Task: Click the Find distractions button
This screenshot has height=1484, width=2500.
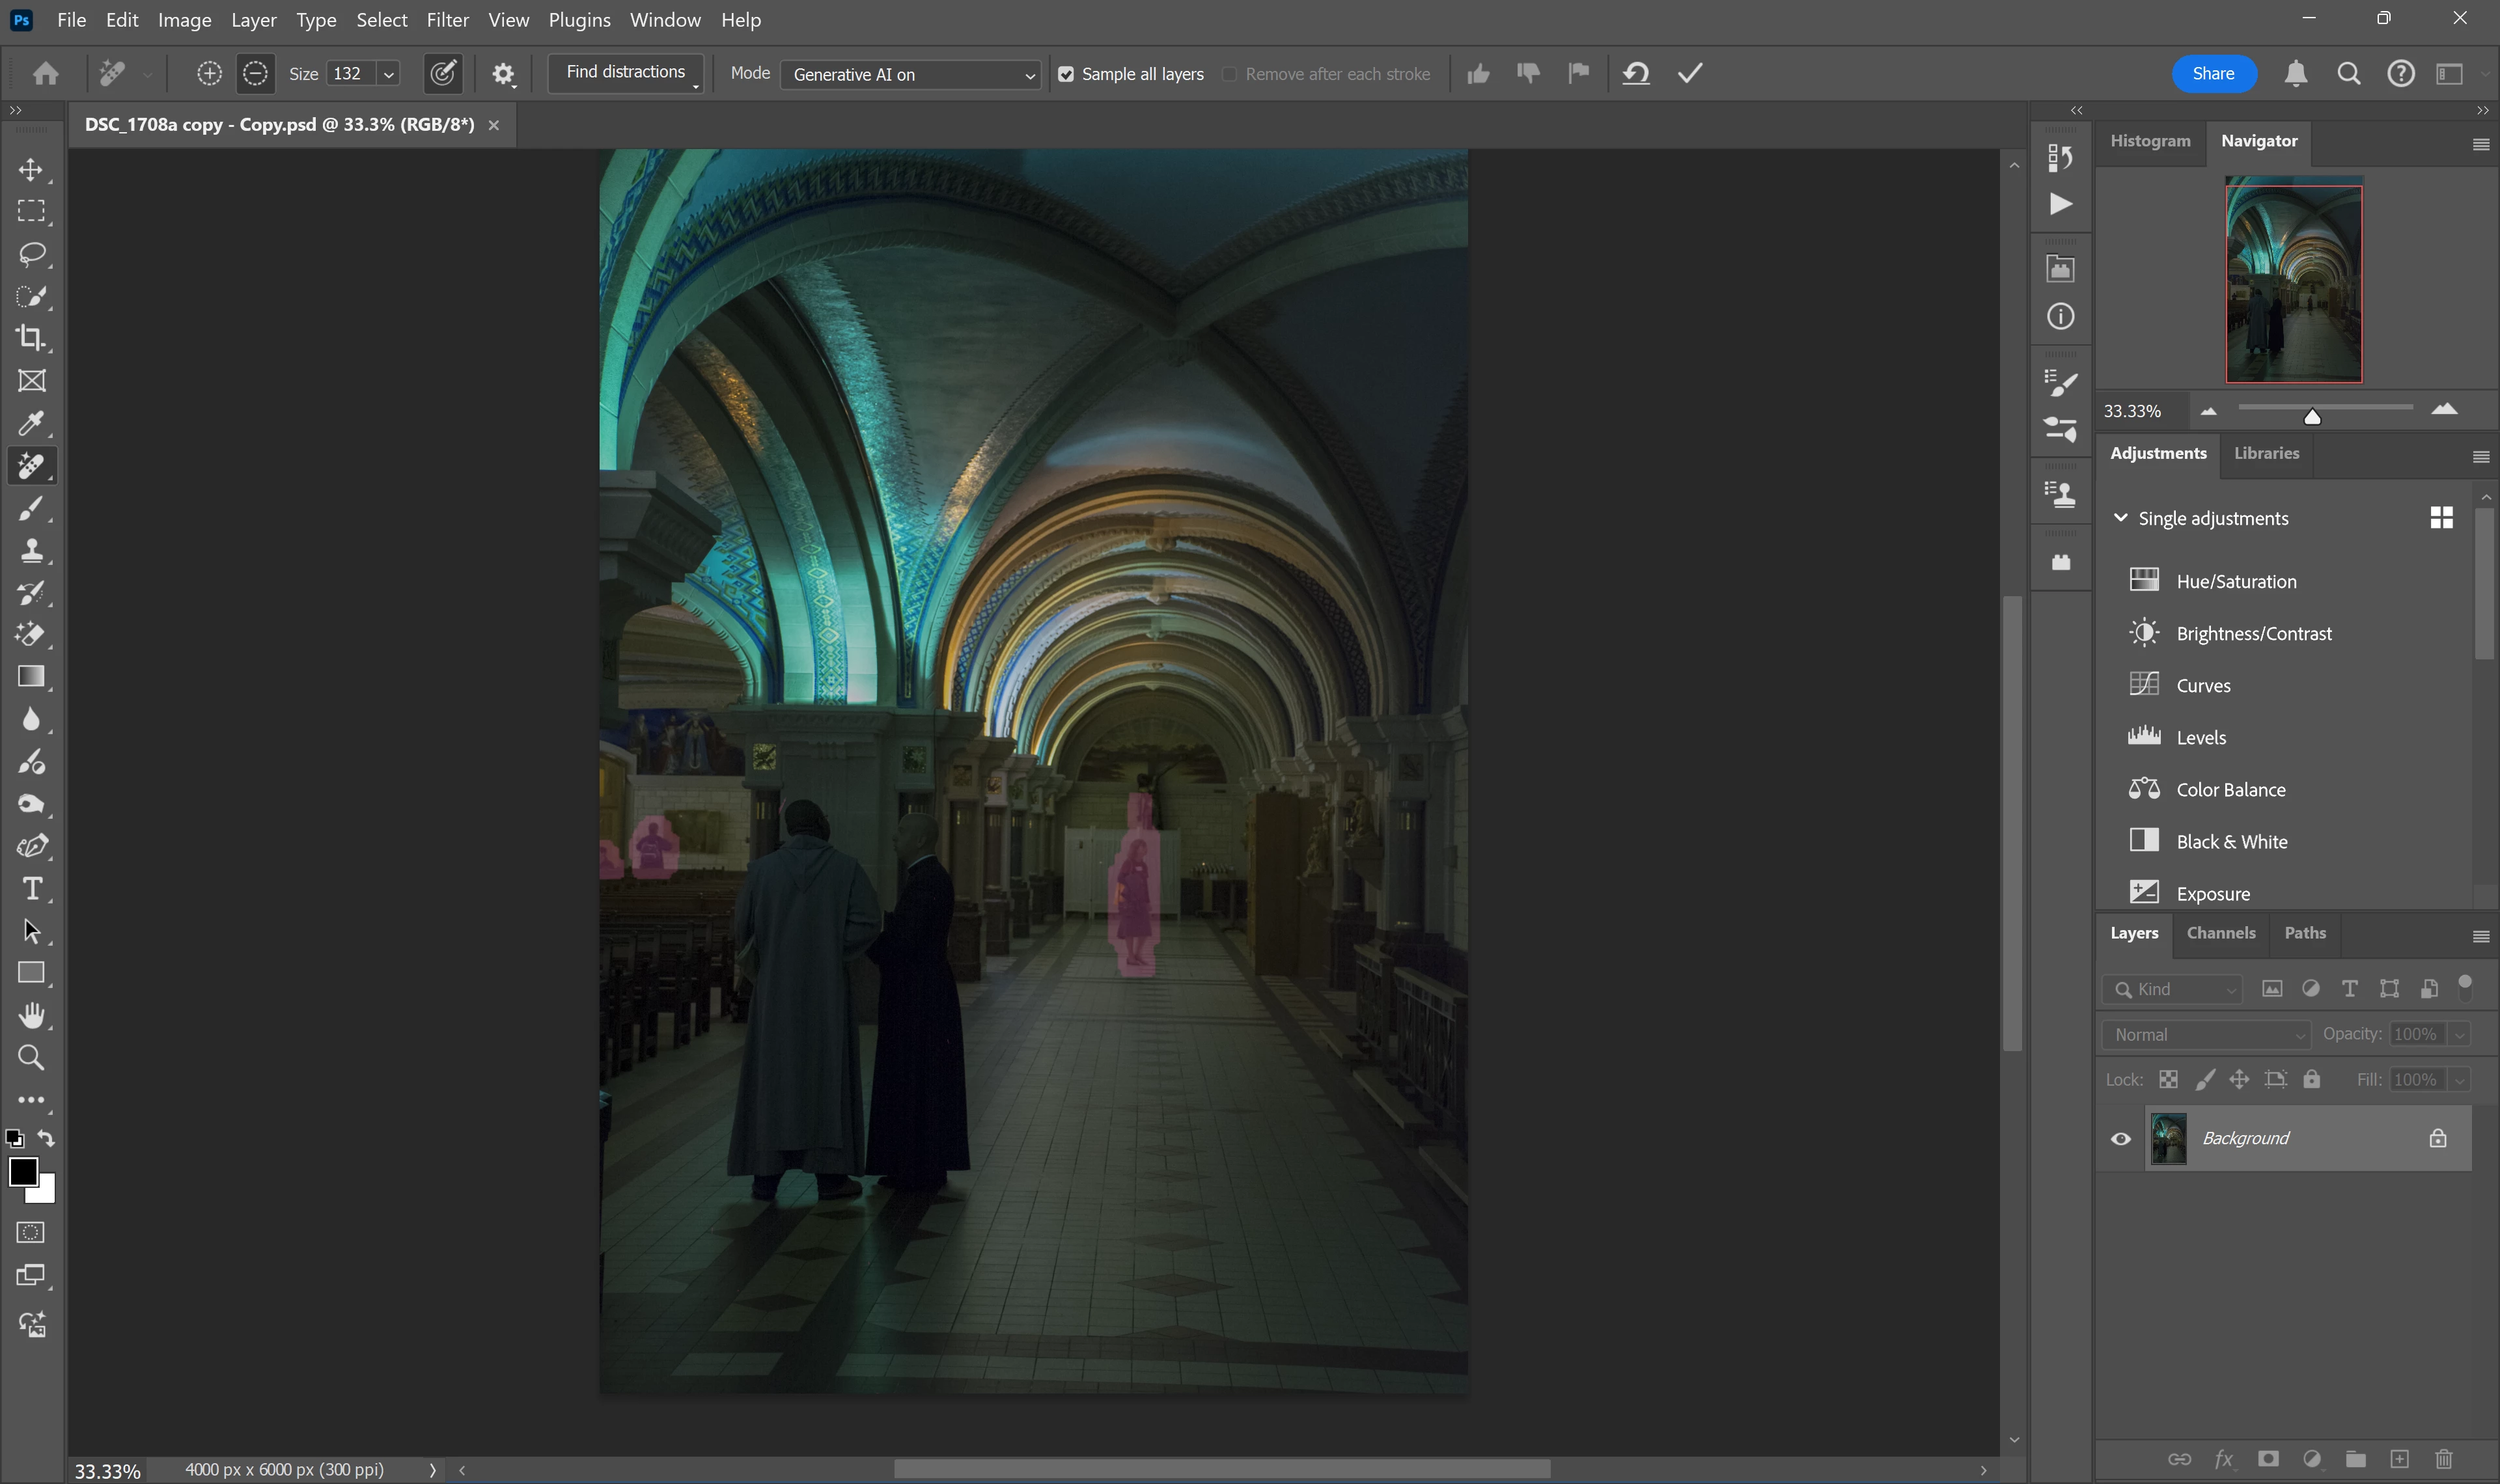Action: click(625, 73)
